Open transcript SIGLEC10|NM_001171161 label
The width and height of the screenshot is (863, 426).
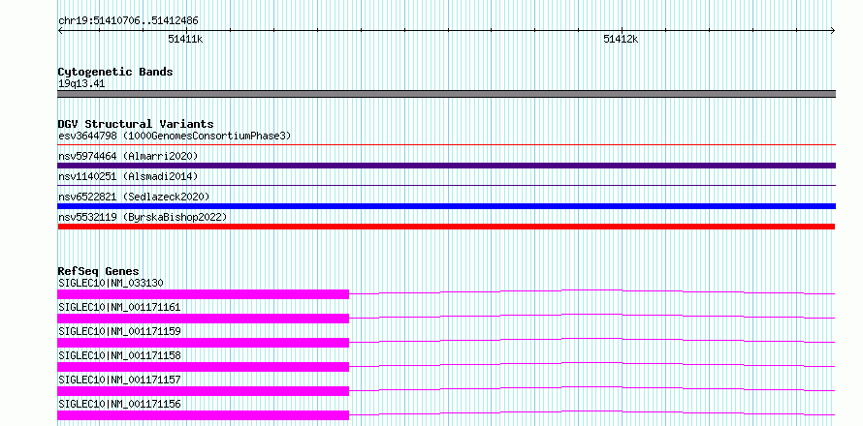[x=119, y=307]
